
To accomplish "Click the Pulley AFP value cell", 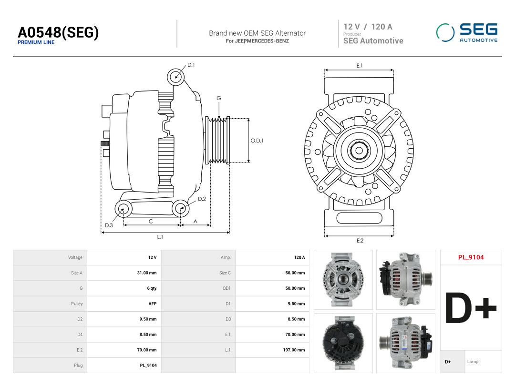I will pos(124,304).
